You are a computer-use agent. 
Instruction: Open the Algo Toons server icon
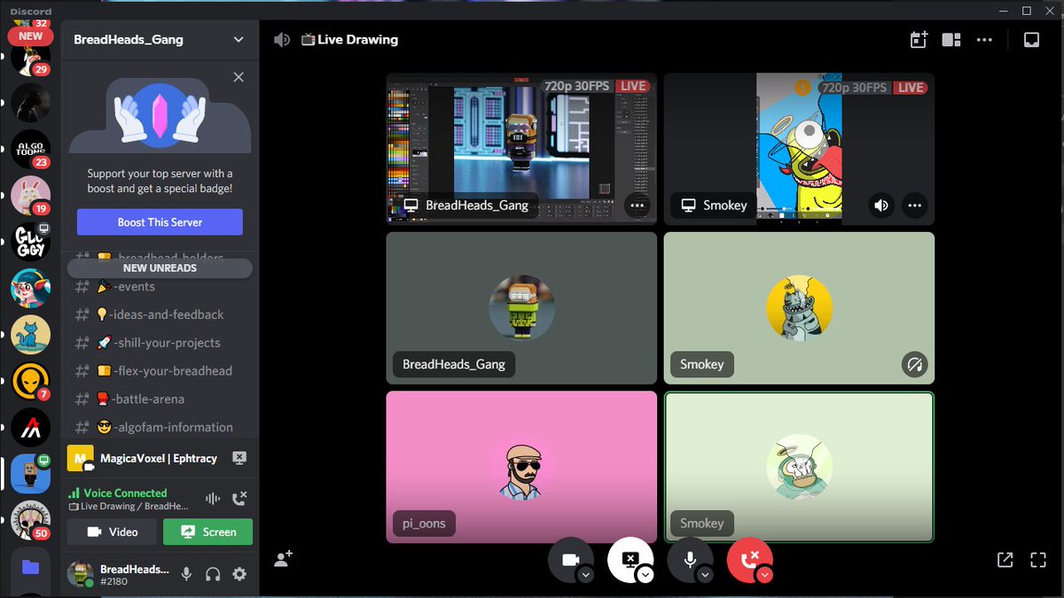tap(30, 151)
